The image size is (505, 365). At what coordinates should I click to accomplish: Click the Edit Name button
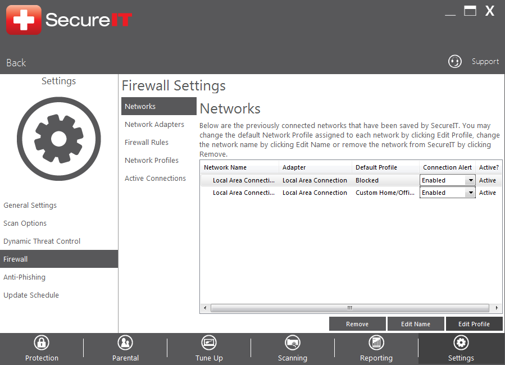click(x=416, y=324)
